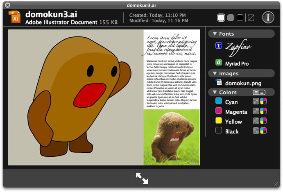283x192 pixels.
Task: Click the full screen arrows icon
Action: tap(142, 178)
